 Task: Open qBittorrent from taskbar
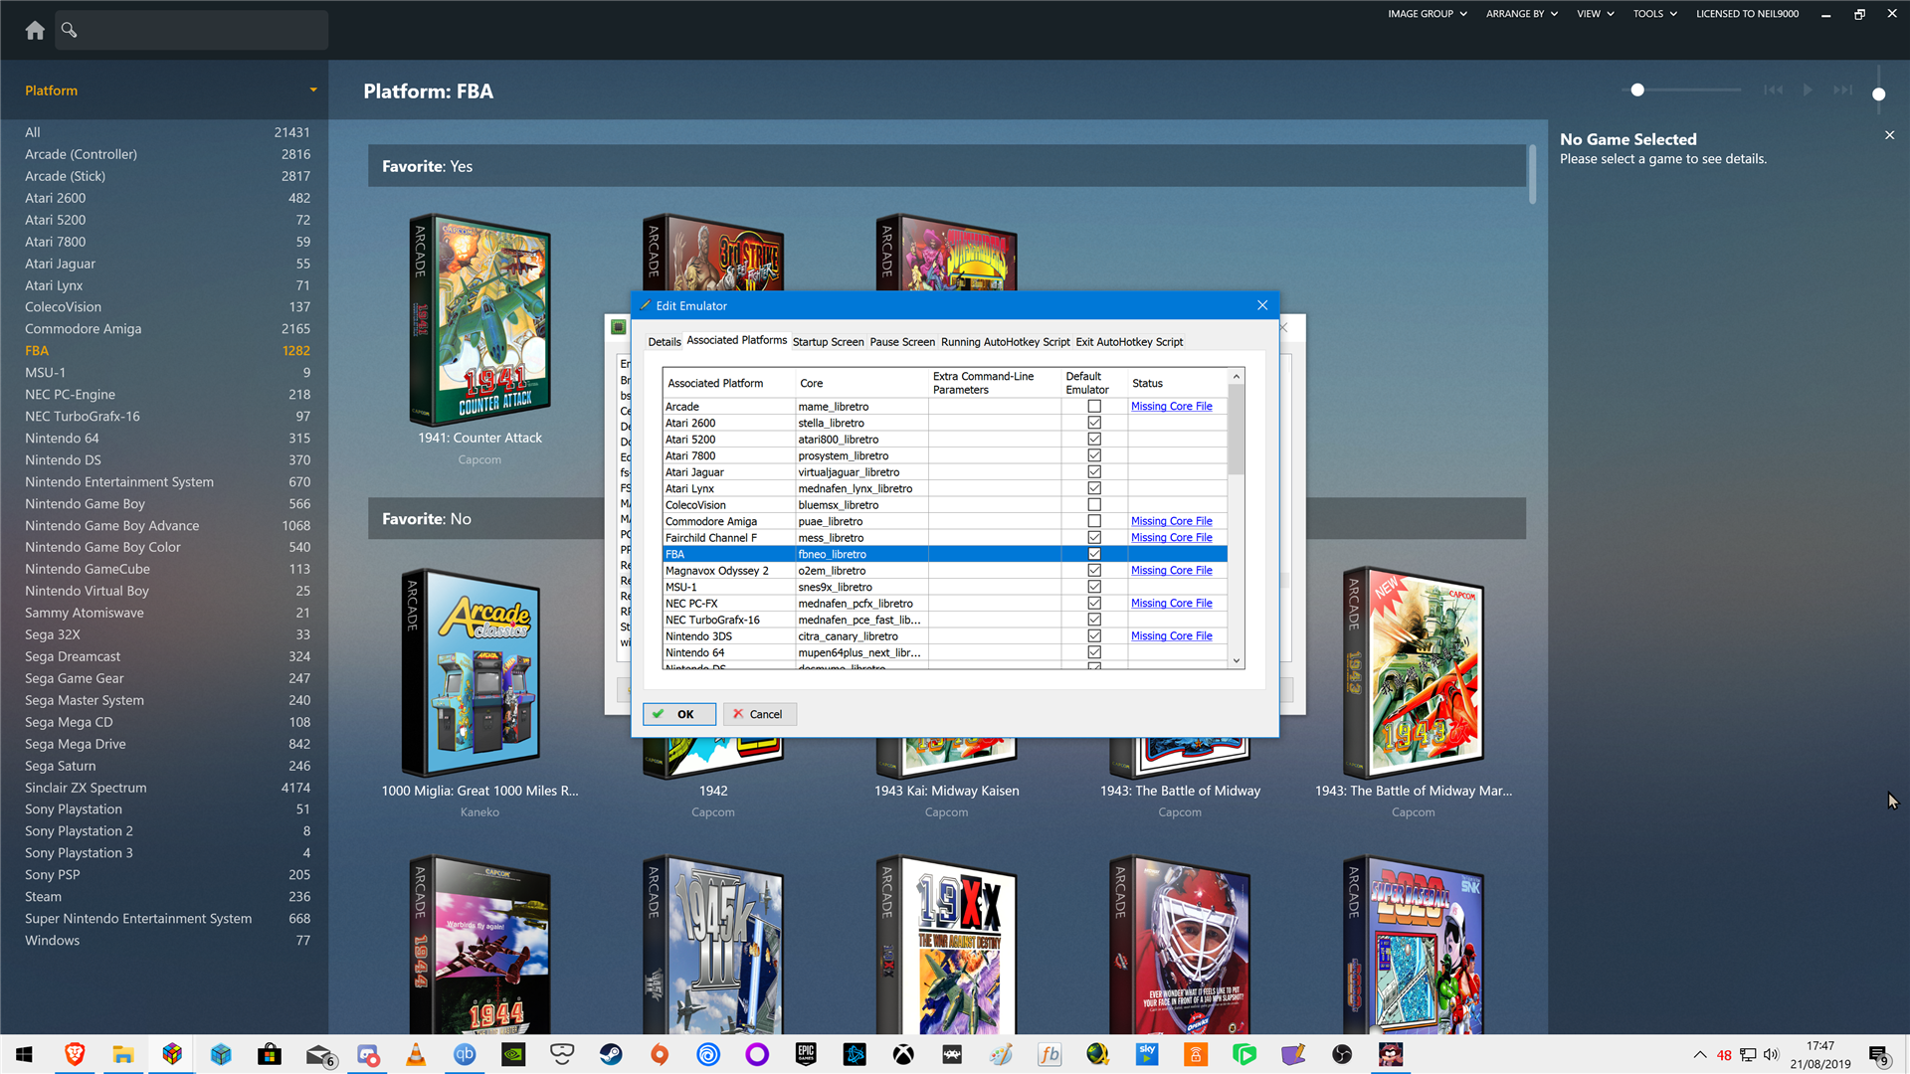(465, 1054)
